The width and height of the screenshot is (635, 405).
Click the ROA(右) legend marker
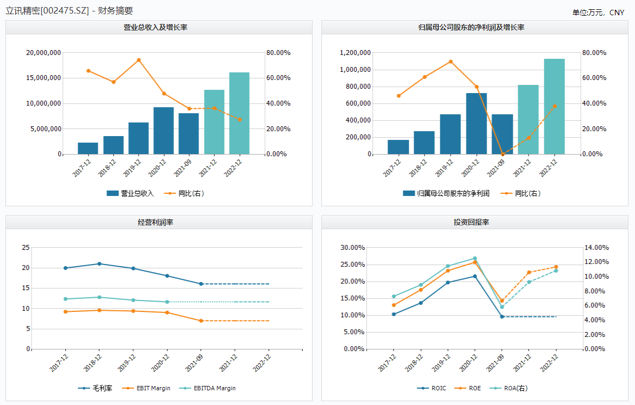497,388
